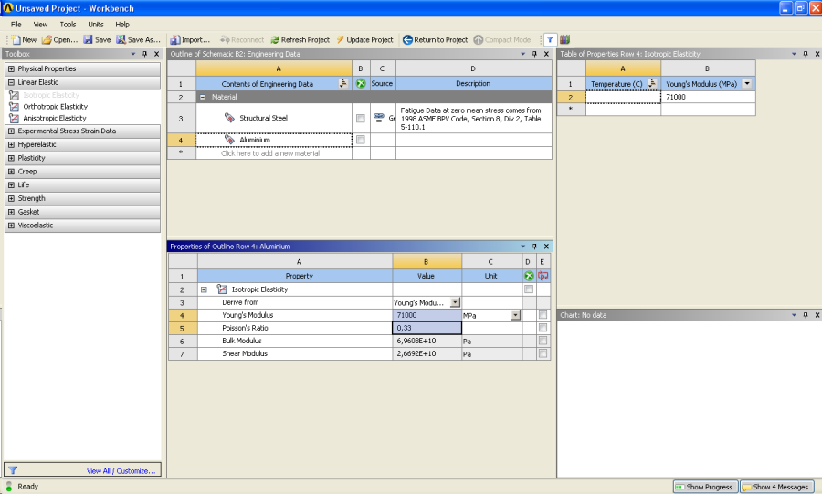Pin the Toolbox panel
This screenshot has height=494, width=822.
tap(144, 54)
